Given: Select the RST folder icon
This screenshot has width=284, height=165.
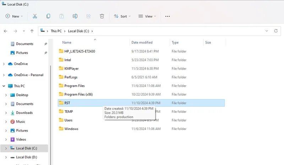Looking at the screenshot, I should (61, 103).
